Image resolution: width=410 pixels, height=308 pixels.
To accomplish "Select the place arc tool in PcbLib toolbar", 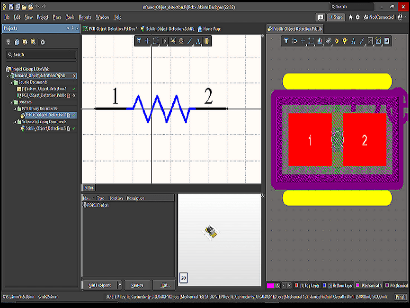I will coord(353,42).
